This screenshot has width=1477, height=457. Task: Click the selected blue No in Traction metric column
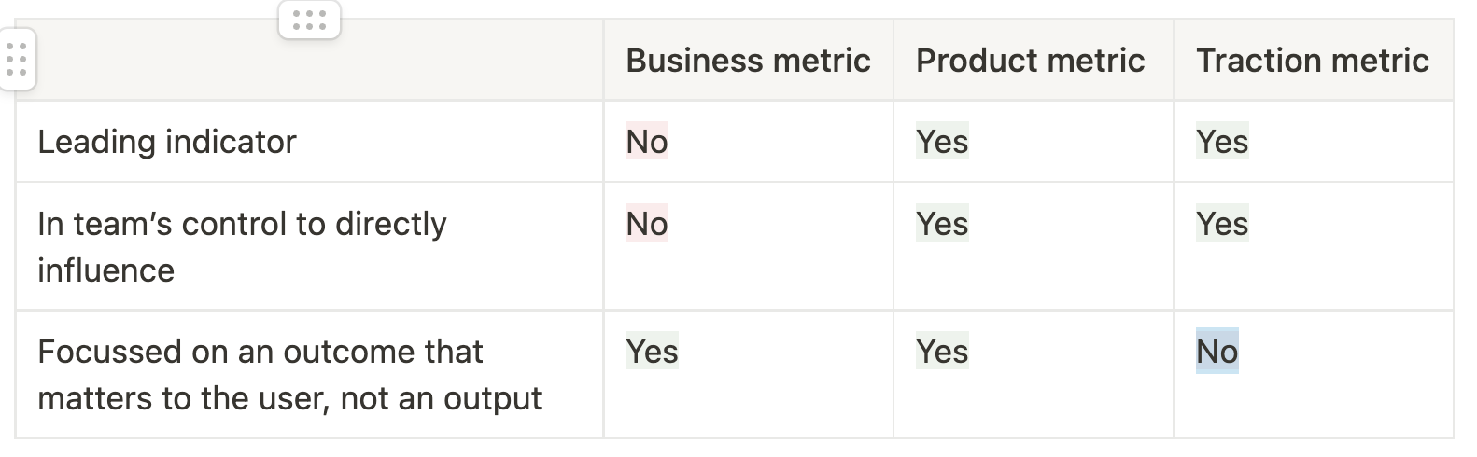coord(1217,352)
